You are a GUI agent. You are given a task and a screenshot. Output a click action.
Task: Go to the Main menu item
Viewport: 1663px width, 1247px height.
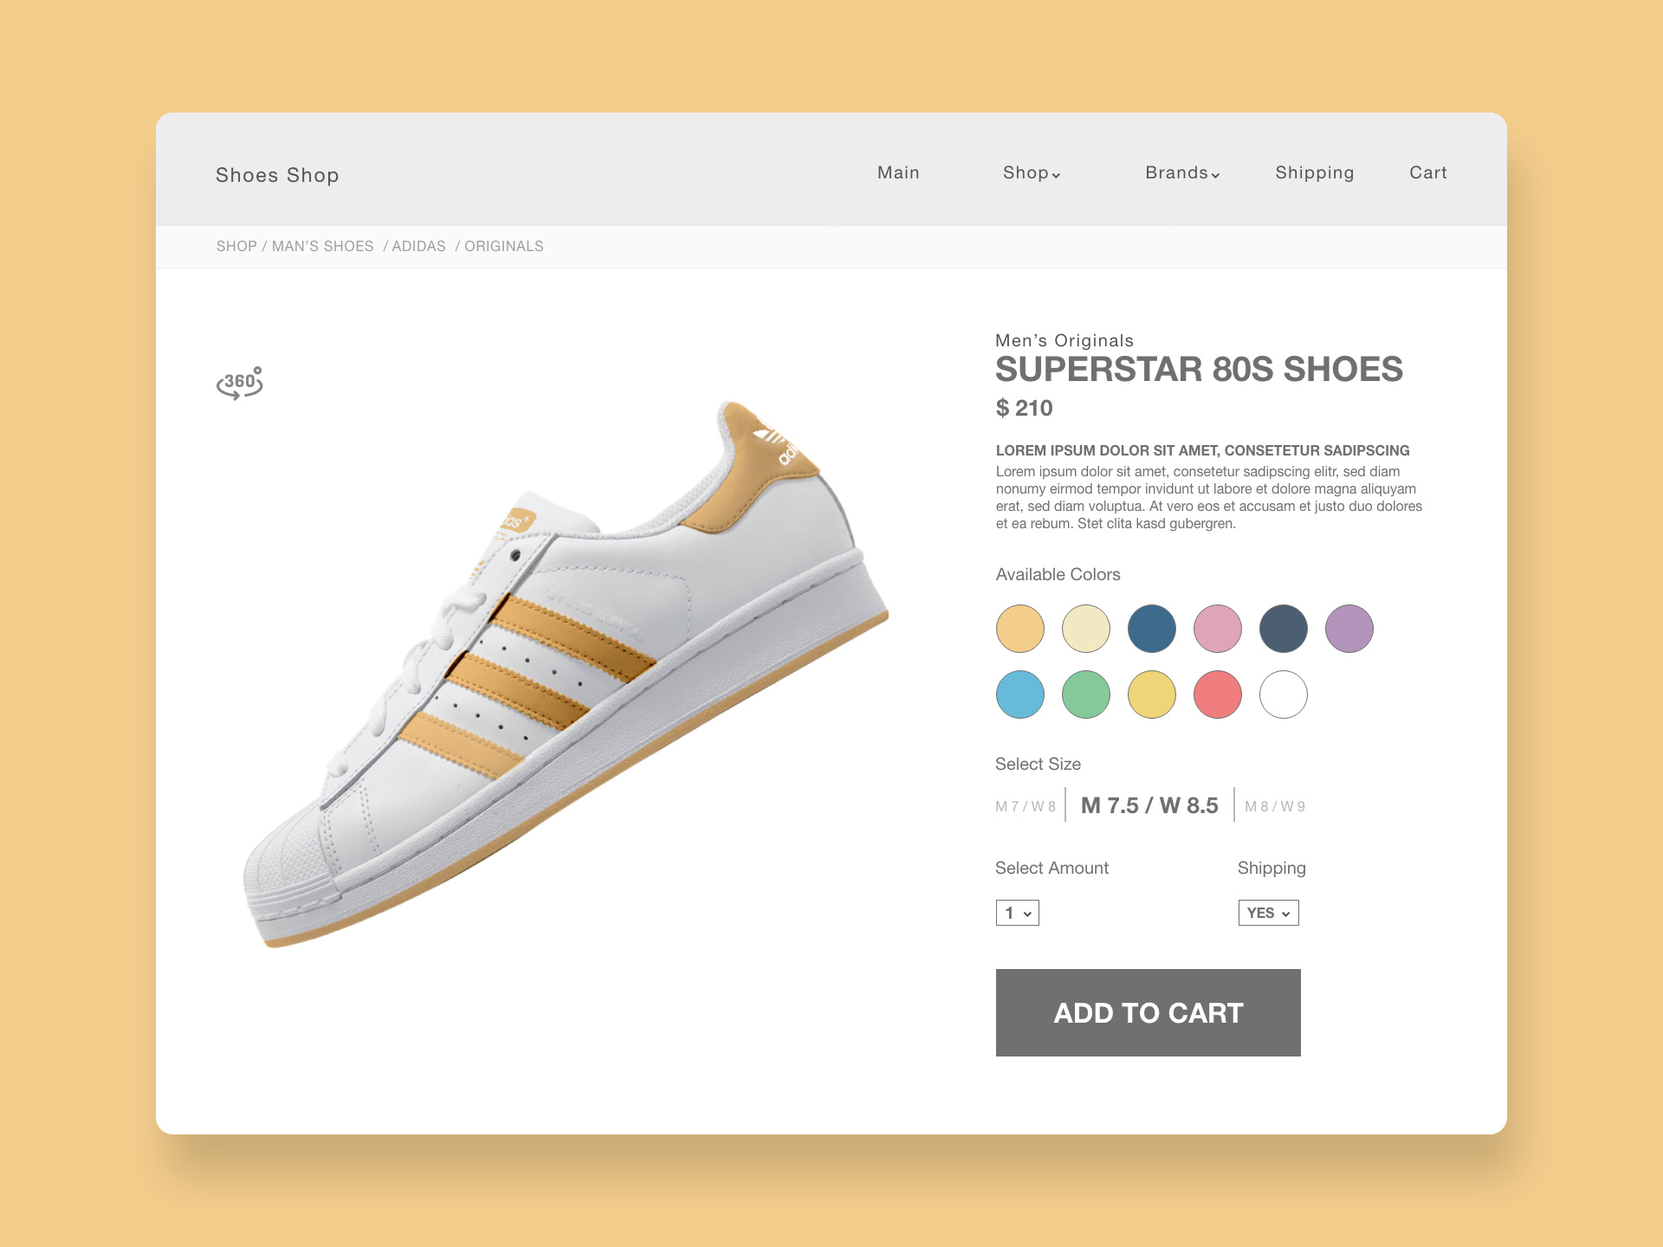898,173
